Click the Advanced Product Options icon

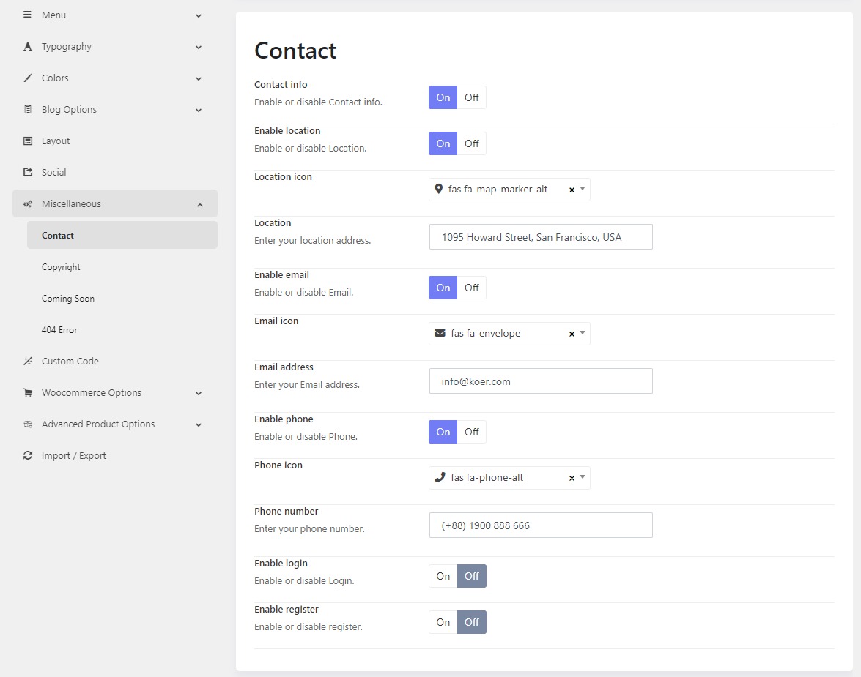coord(27,424)
